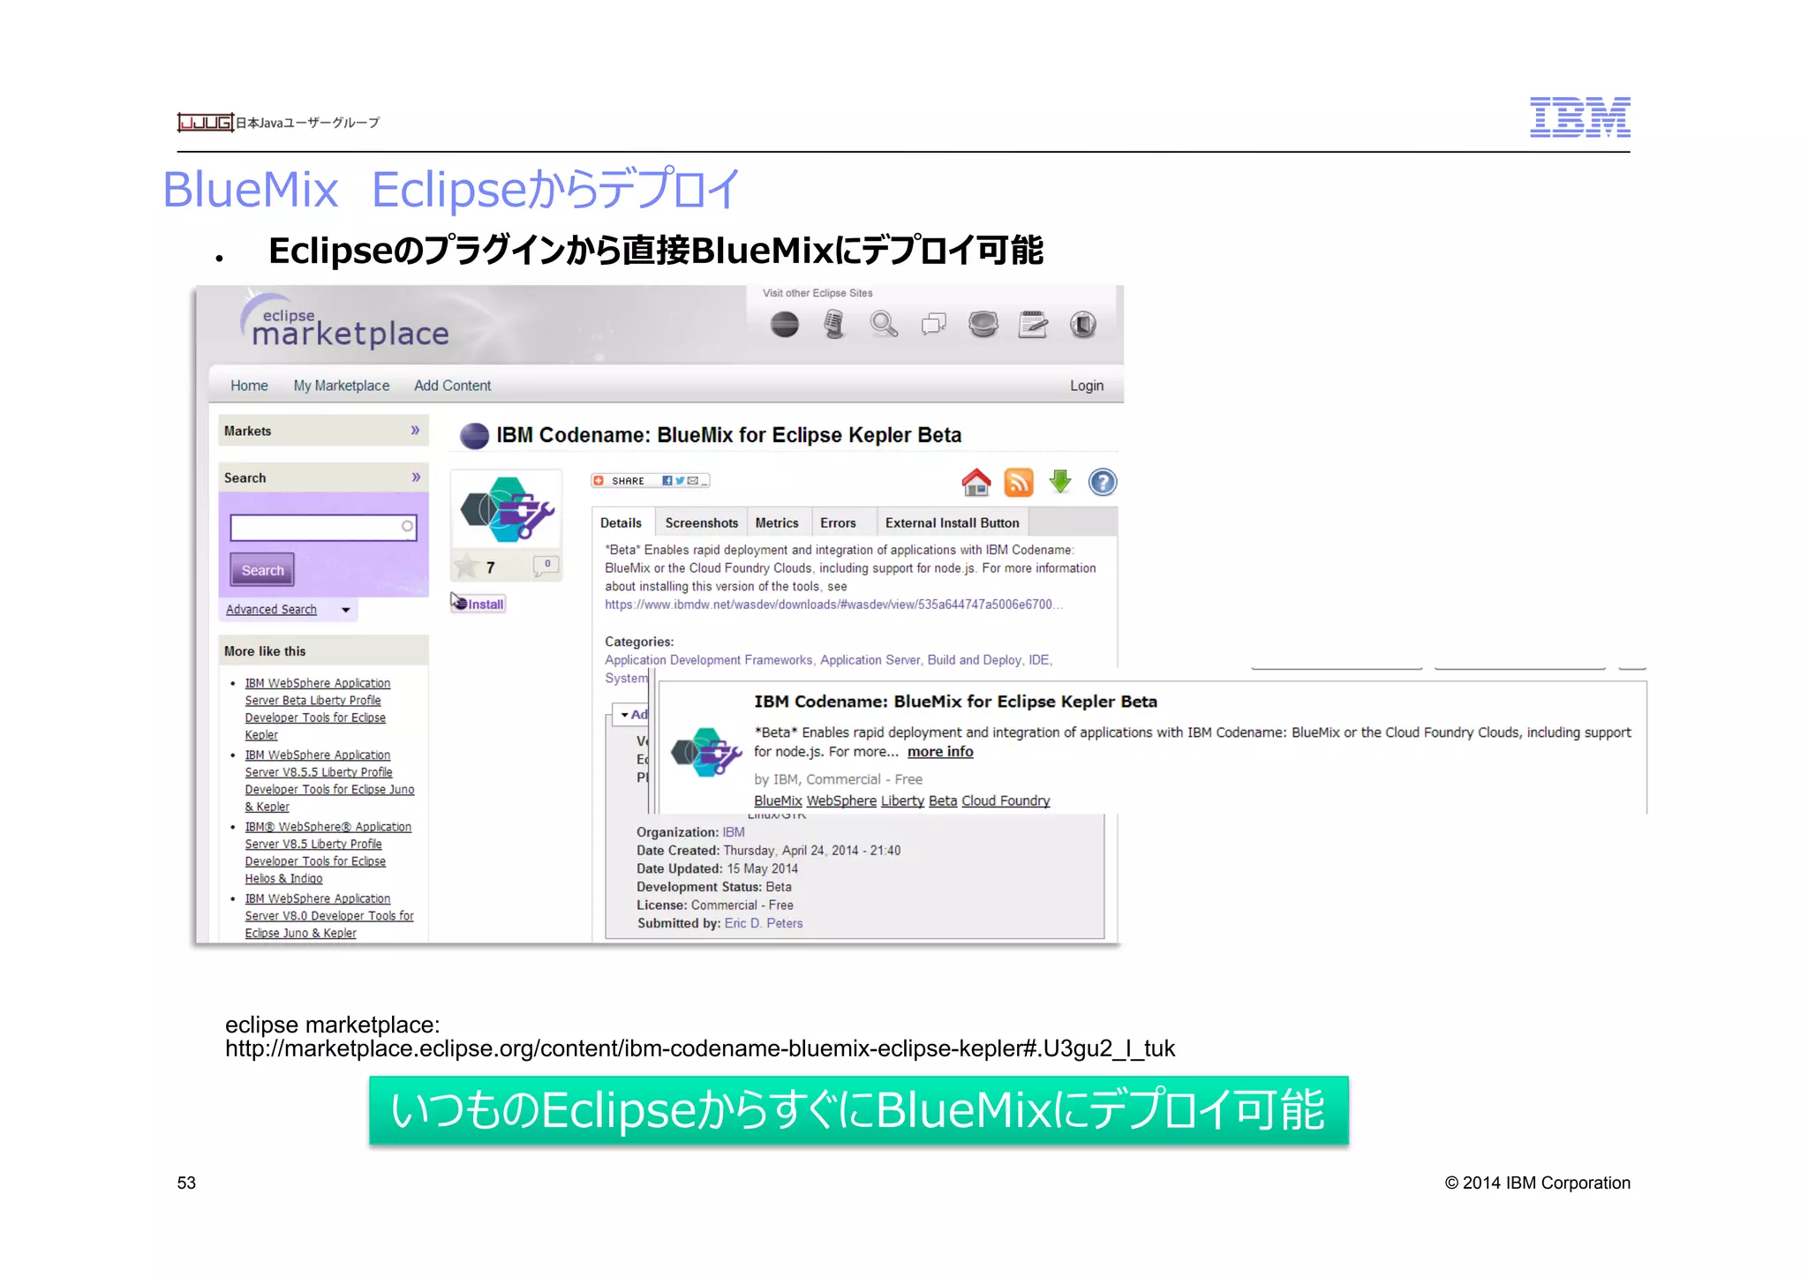Click the Build and Deploy category link
The image size is (1808, 1277).
[974, 660]
